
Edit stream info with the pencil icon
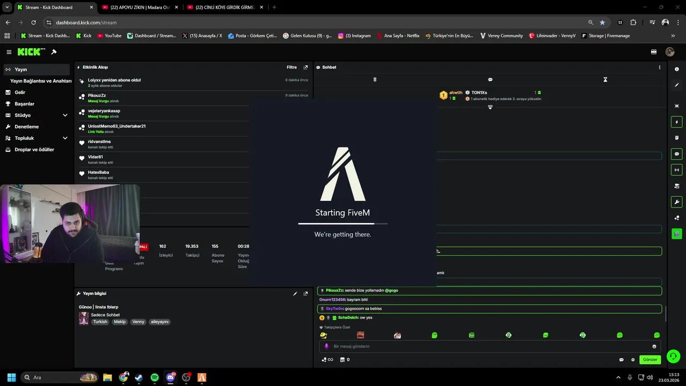295,294
